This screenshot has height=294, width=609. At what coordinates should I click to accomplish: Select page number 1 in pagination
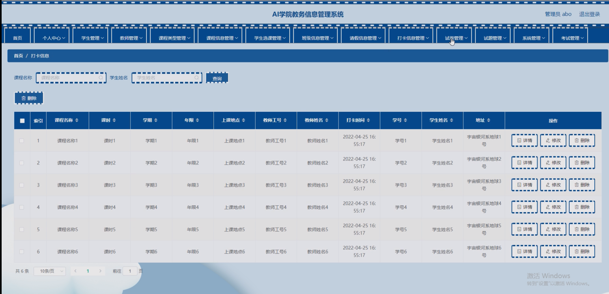(88, 271)
